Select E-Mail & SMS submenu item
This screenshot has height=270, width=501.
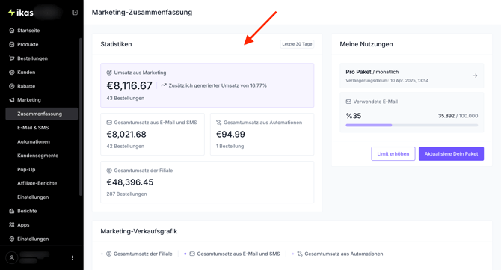coord(33,128)
